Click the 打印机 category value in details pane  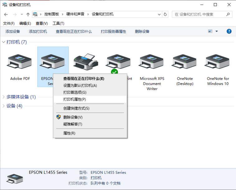[96, 178]
